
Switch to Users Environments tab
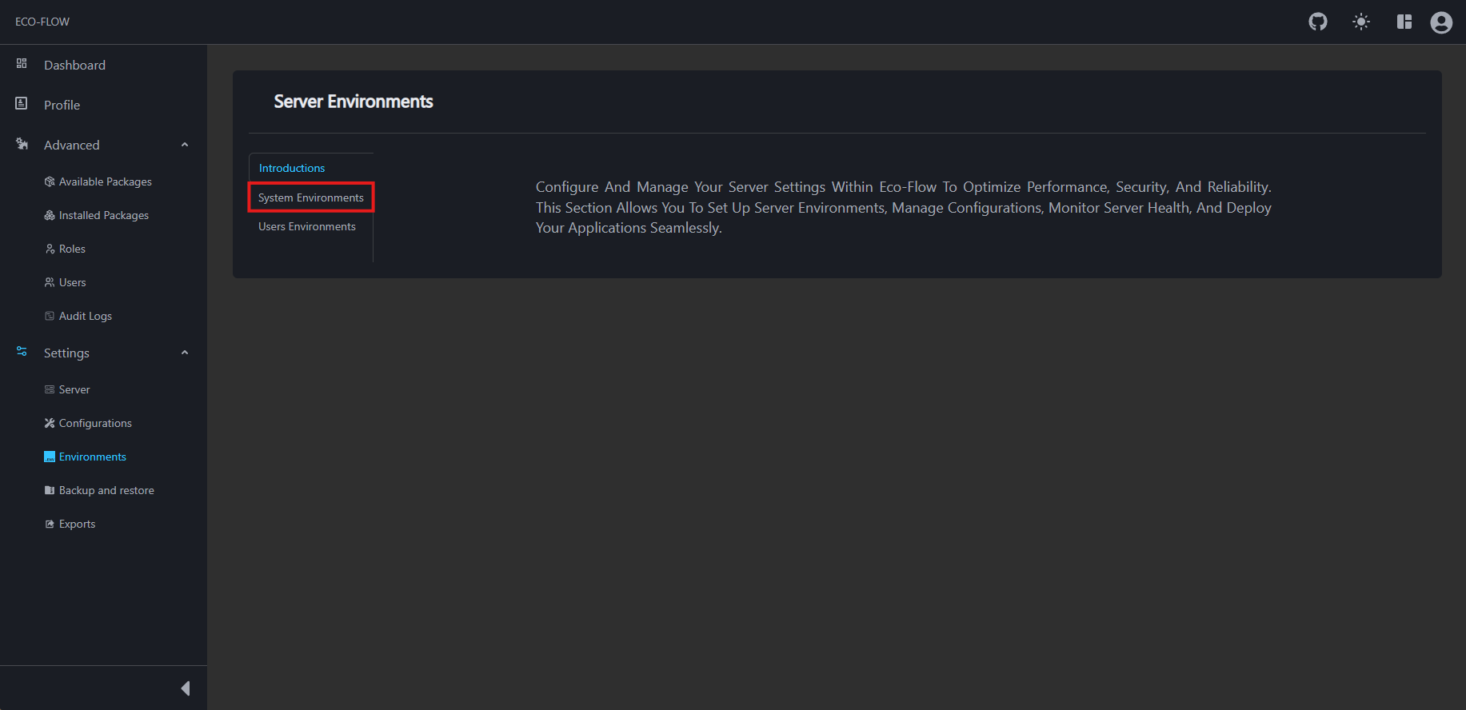307,226
